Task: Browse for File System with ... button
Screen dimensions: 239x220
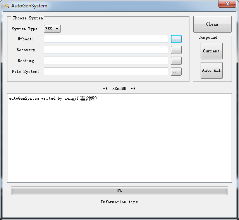Action: 176,72
